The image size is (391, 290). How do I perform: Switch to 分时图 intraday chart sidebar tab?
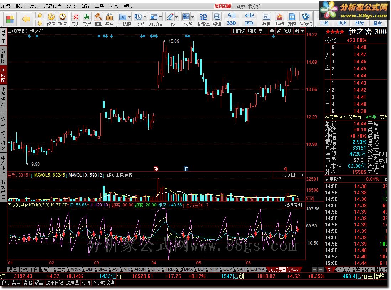(3, 56)
